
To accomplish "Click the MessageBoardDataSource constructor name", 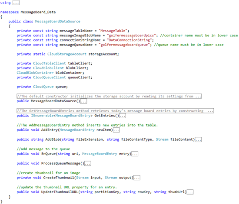I will pyautogui.click(x=53, y=101).
